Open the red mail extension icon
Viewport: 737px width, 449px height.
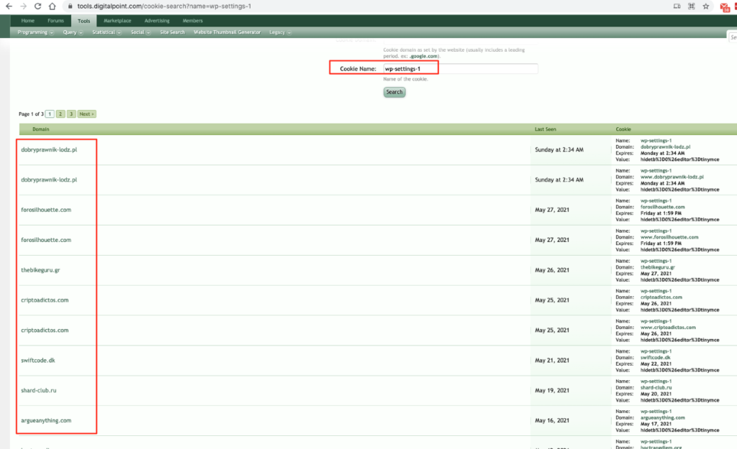pyautogui.click(x=724, y=7)
